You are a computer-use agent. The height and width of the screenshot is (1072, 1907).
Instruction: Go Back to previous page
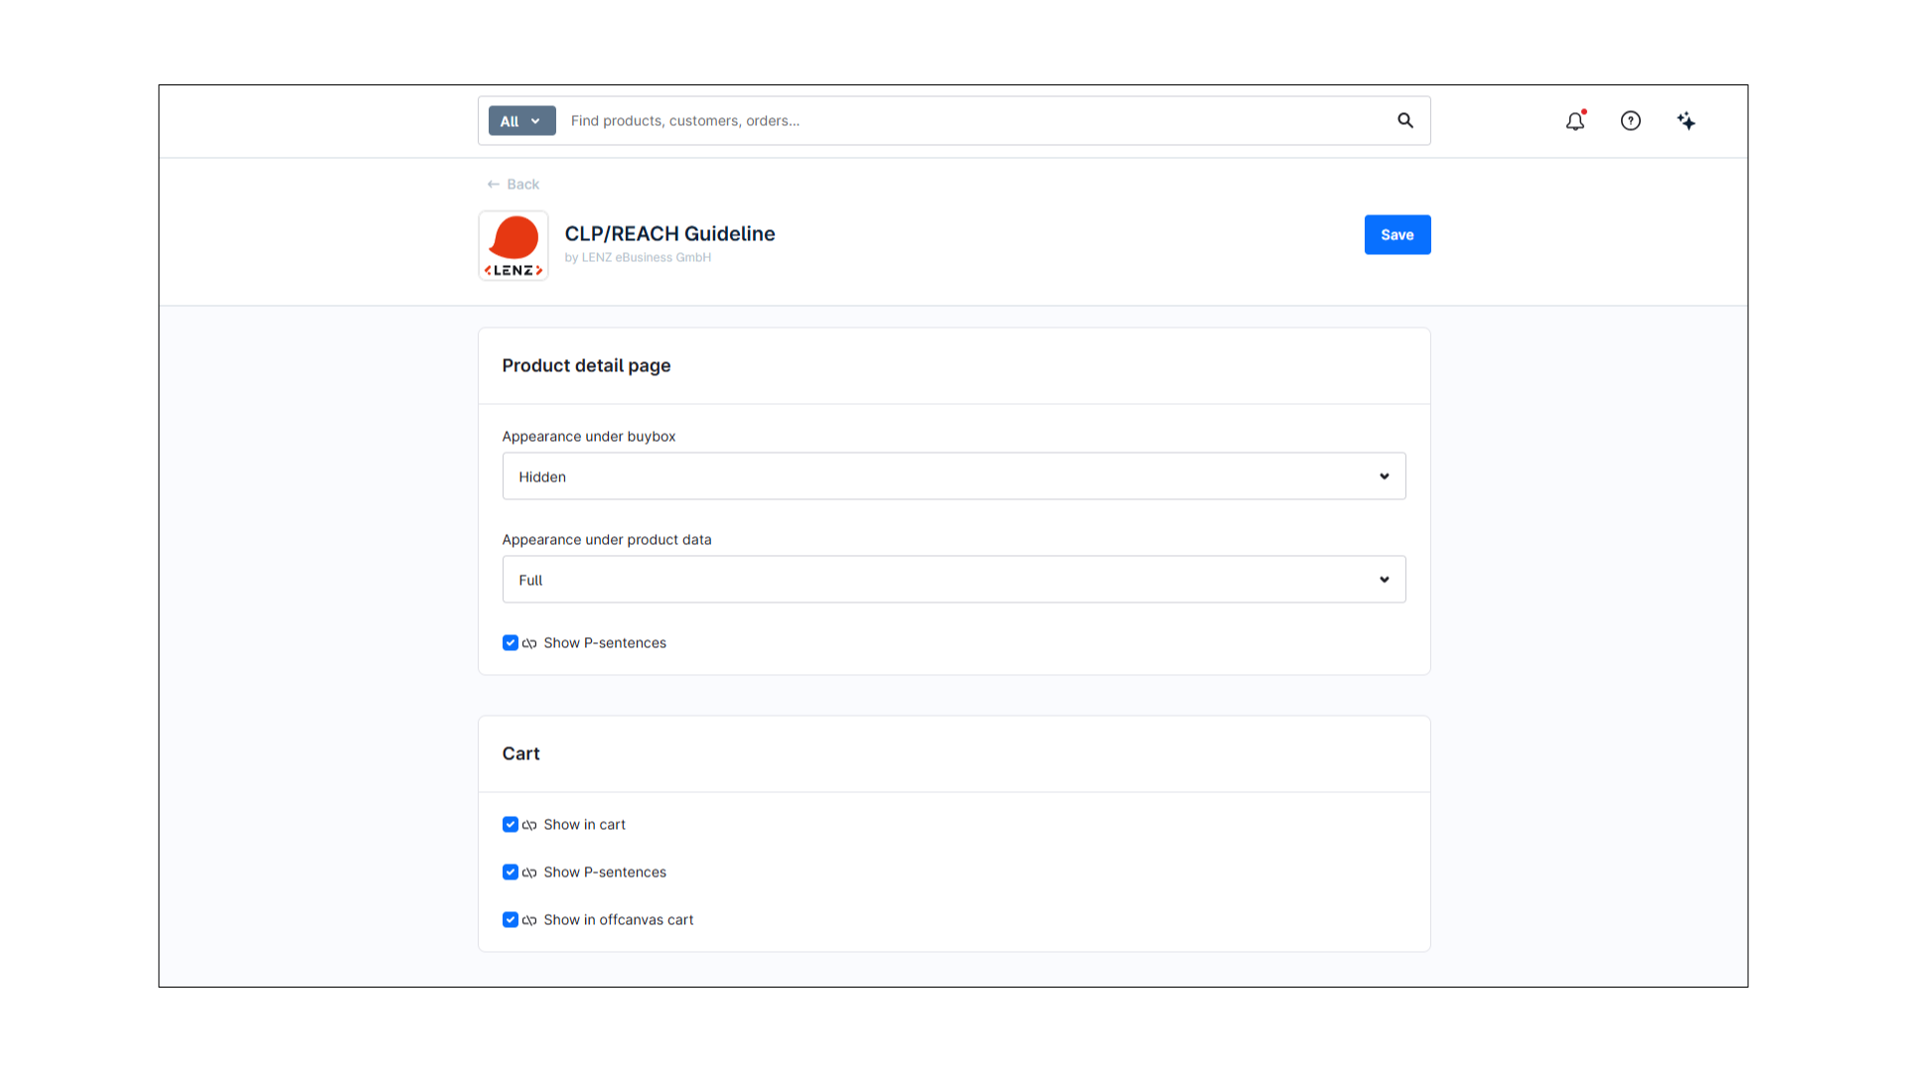point(513,185)
